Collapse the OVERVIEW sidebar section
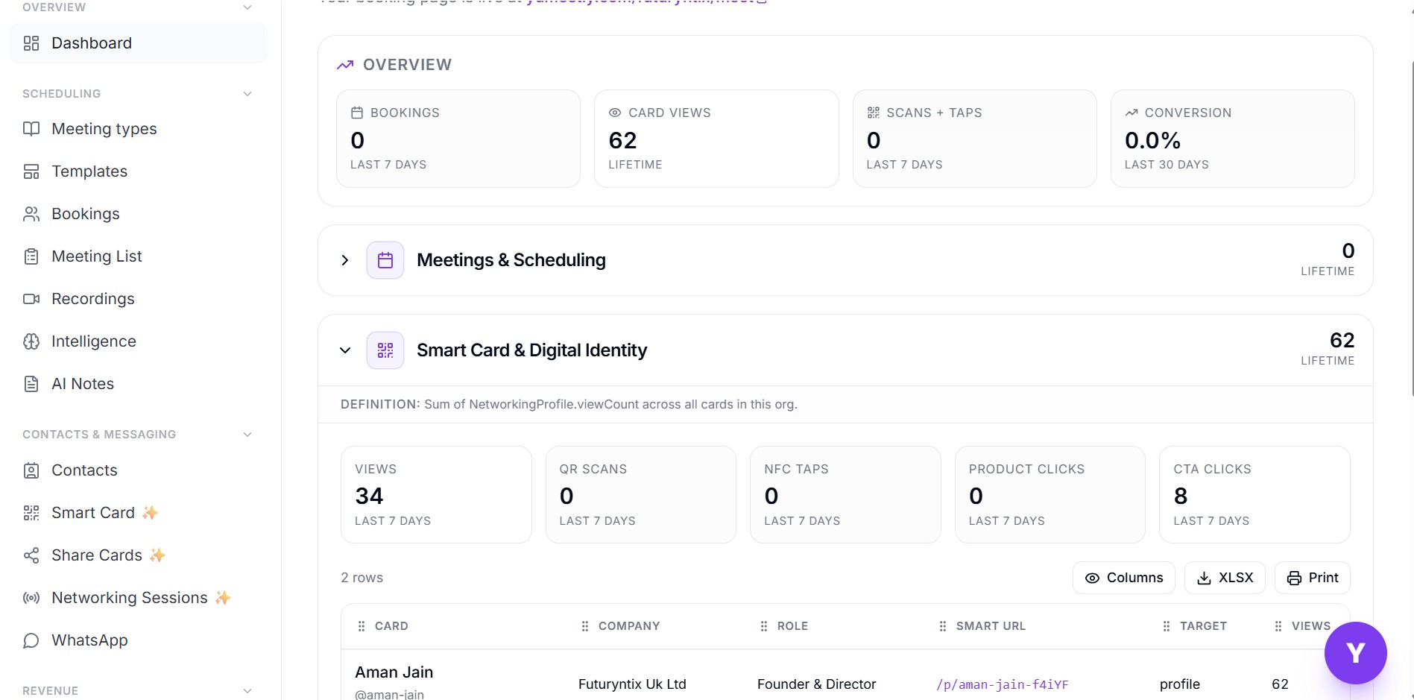The image size is (1414, 700). click(x=247, y=7)
